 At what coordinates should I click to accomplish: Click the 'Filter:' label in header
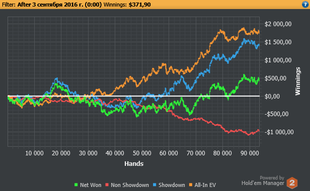click(x=9, y=5)
